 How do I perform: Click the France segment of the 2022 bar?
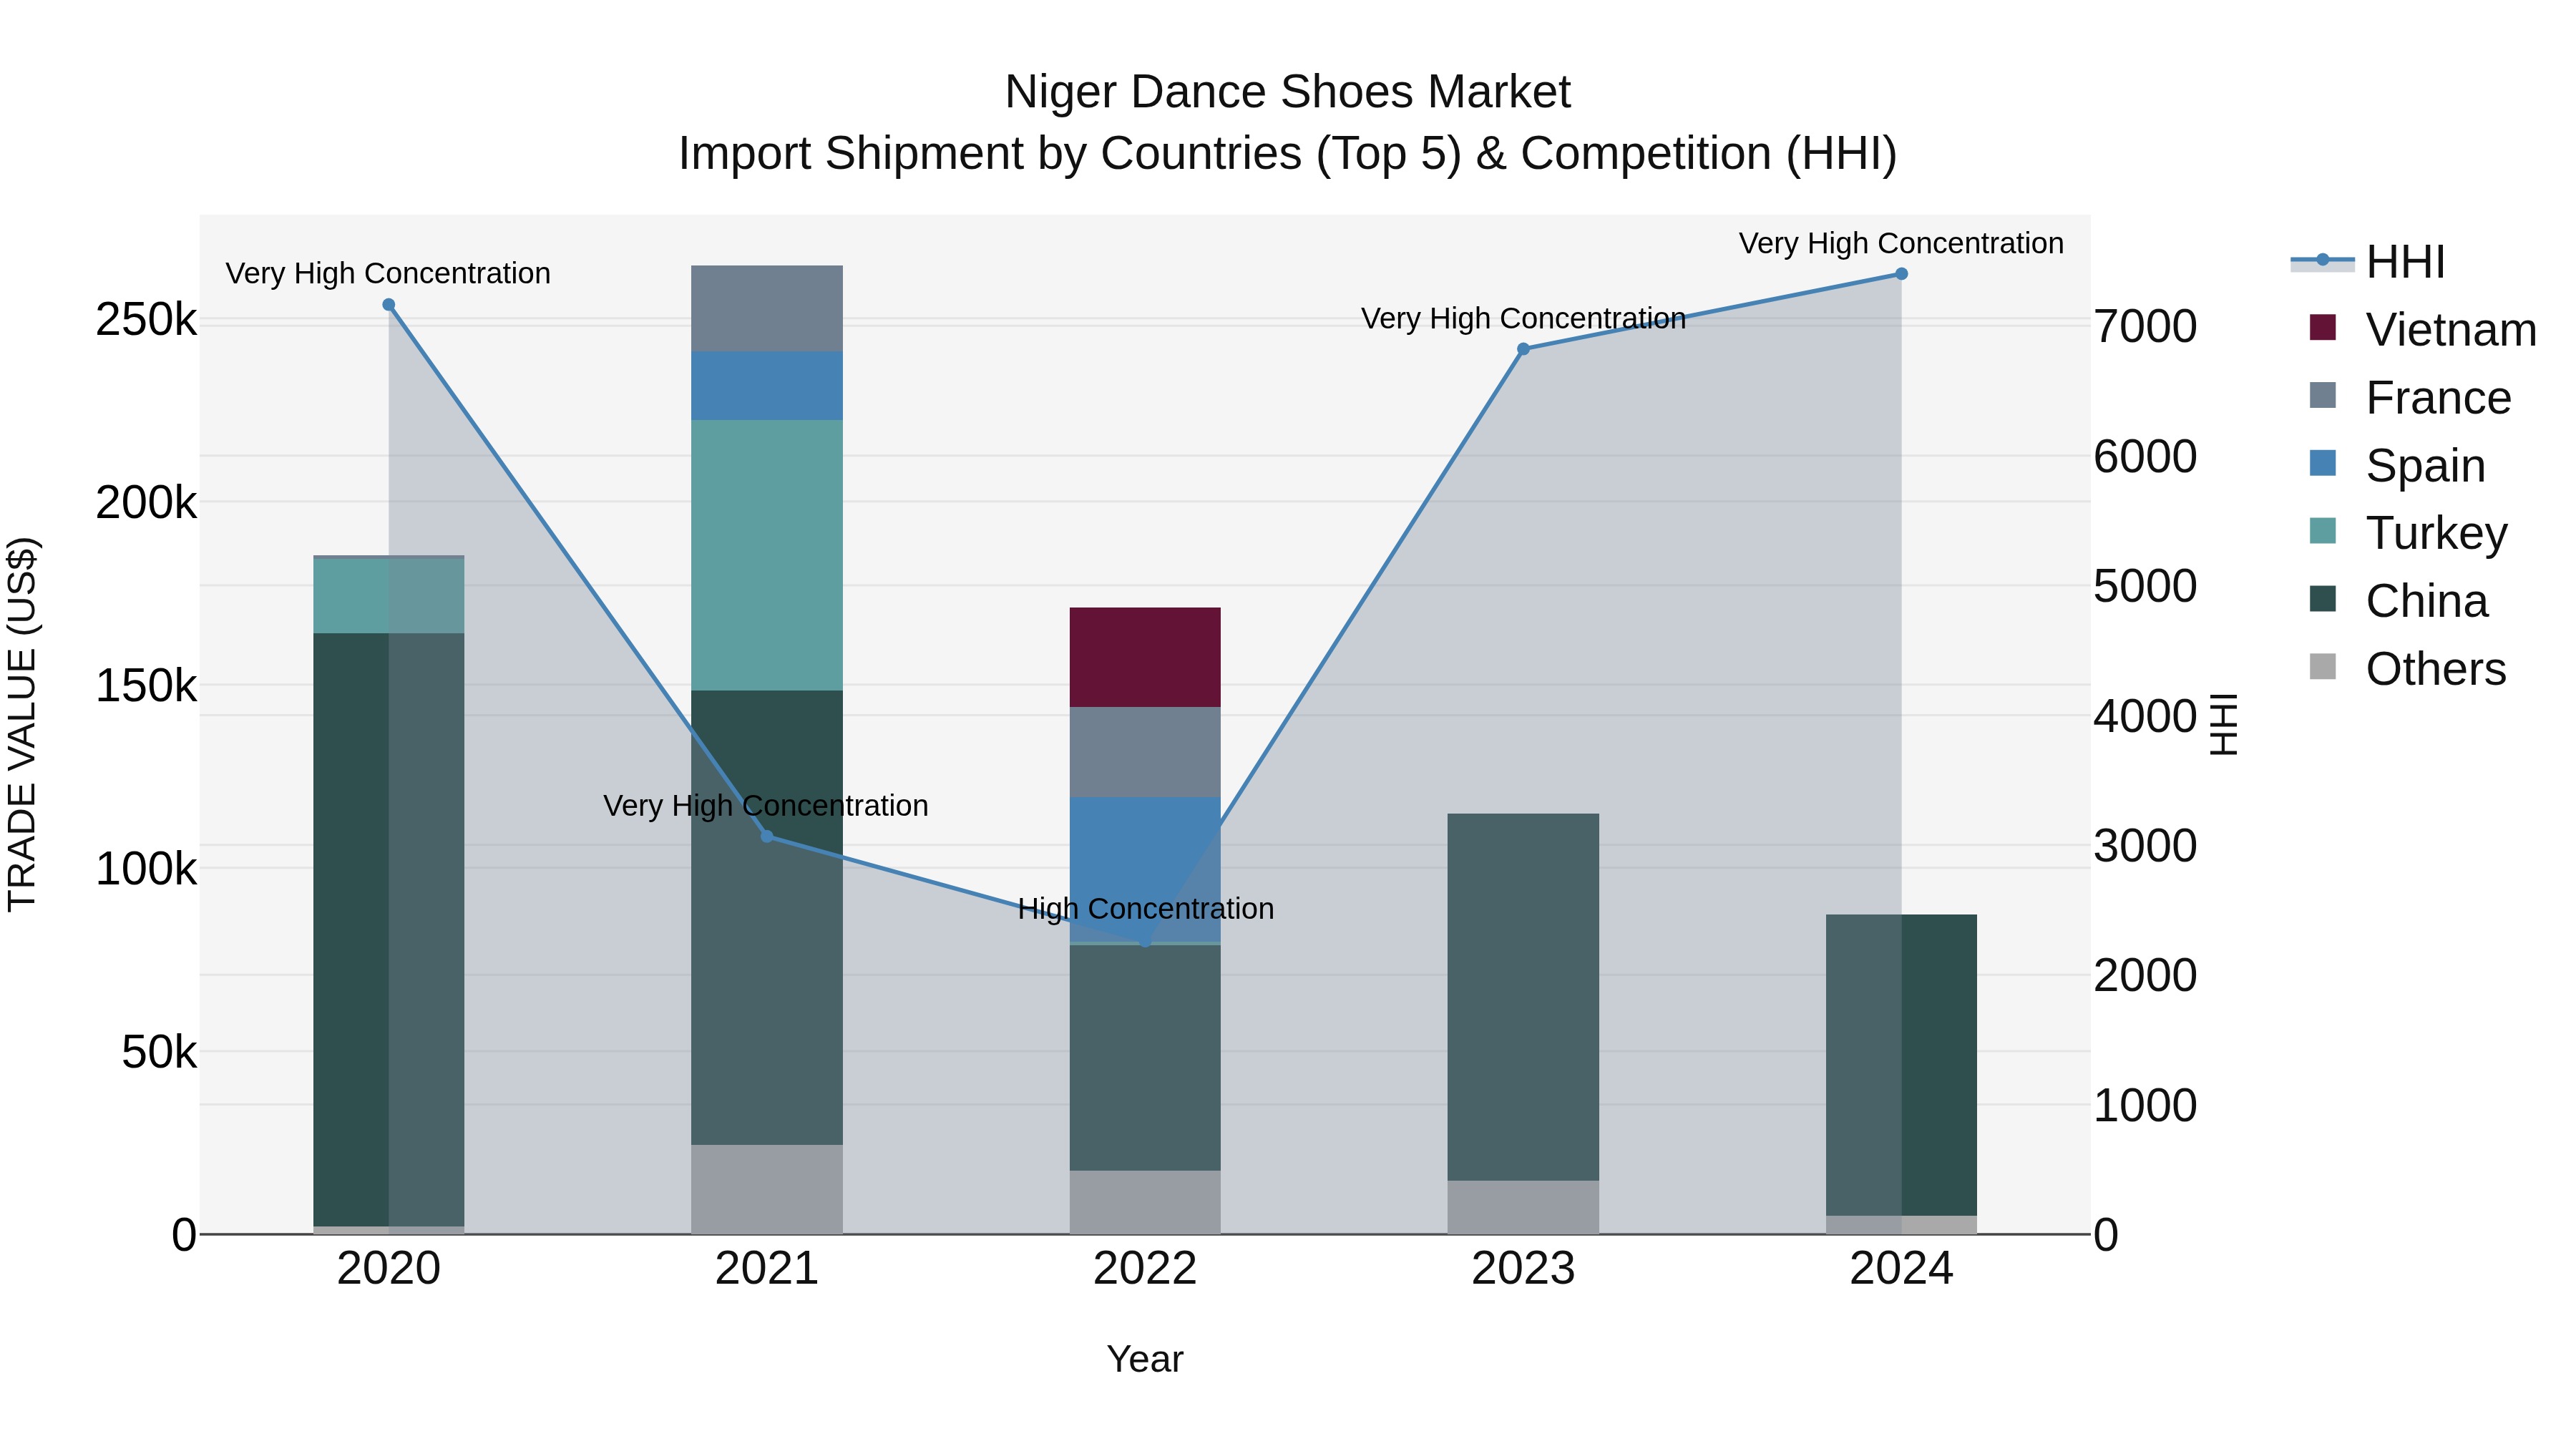click(1145, 752)
